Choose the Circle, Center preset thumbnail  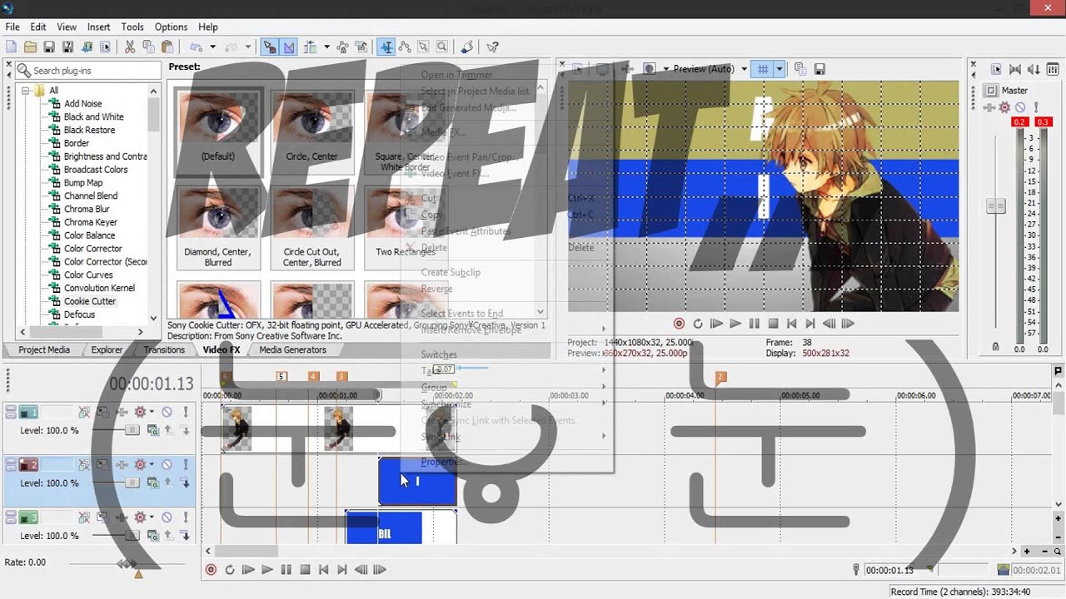[312, 130]
